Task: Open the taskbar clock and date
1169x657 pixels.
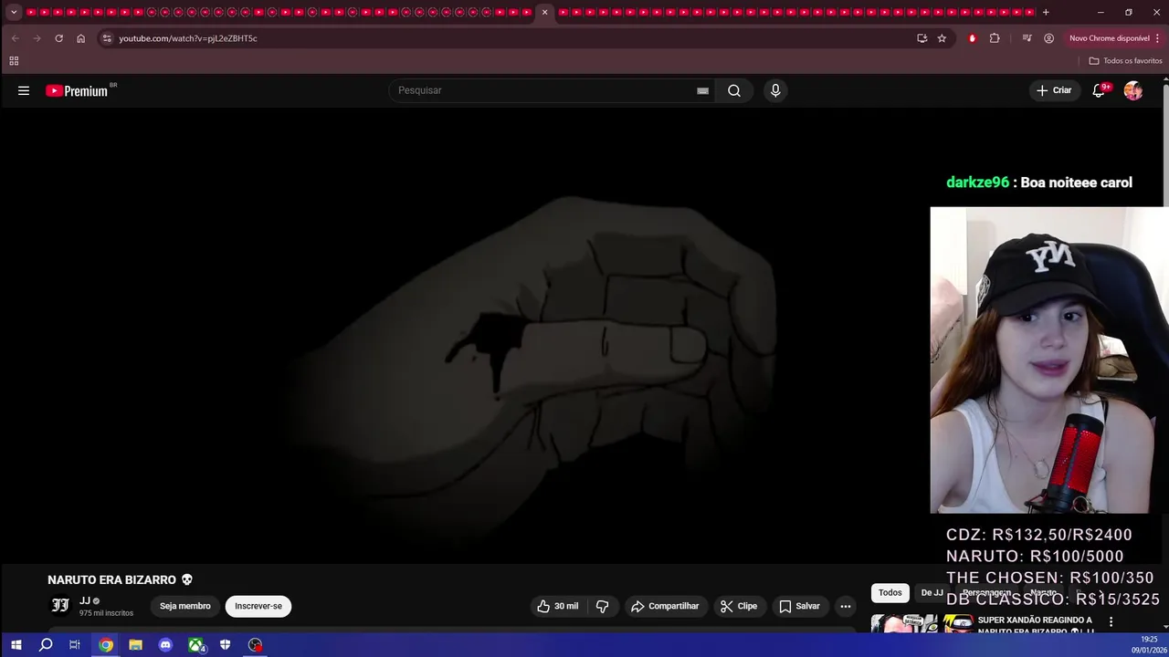Action: click(x=1149, y=645)
